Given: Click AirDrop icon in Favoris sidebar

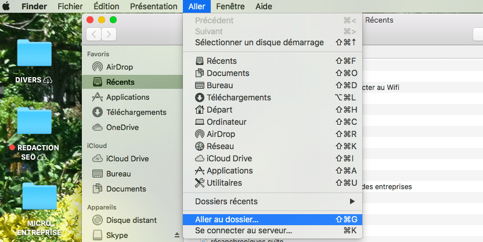Looking at the screenshot, I should pos(98,67).
